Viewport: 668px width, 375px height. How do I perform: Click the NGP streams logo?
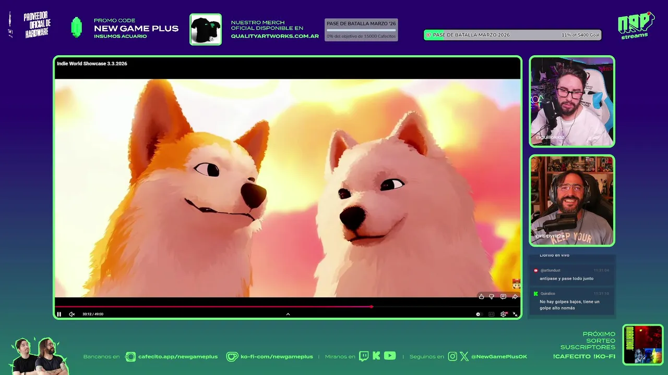[635, 26]
